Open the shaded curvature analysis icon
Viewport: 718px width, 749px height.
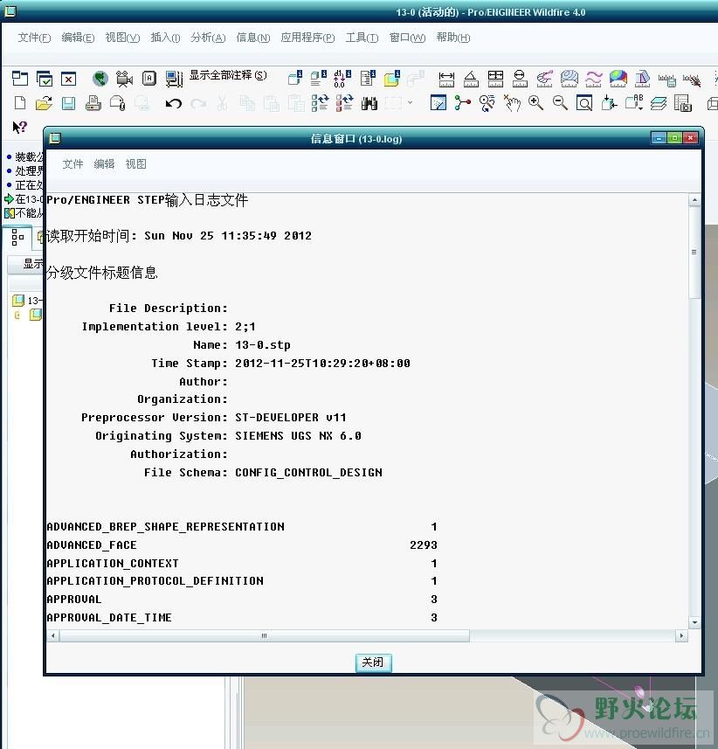tap(618, 79)
